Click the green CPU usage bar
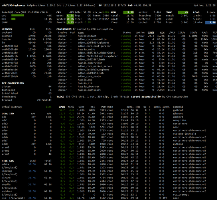The image size is (217, 200). [x=18, y=16]
